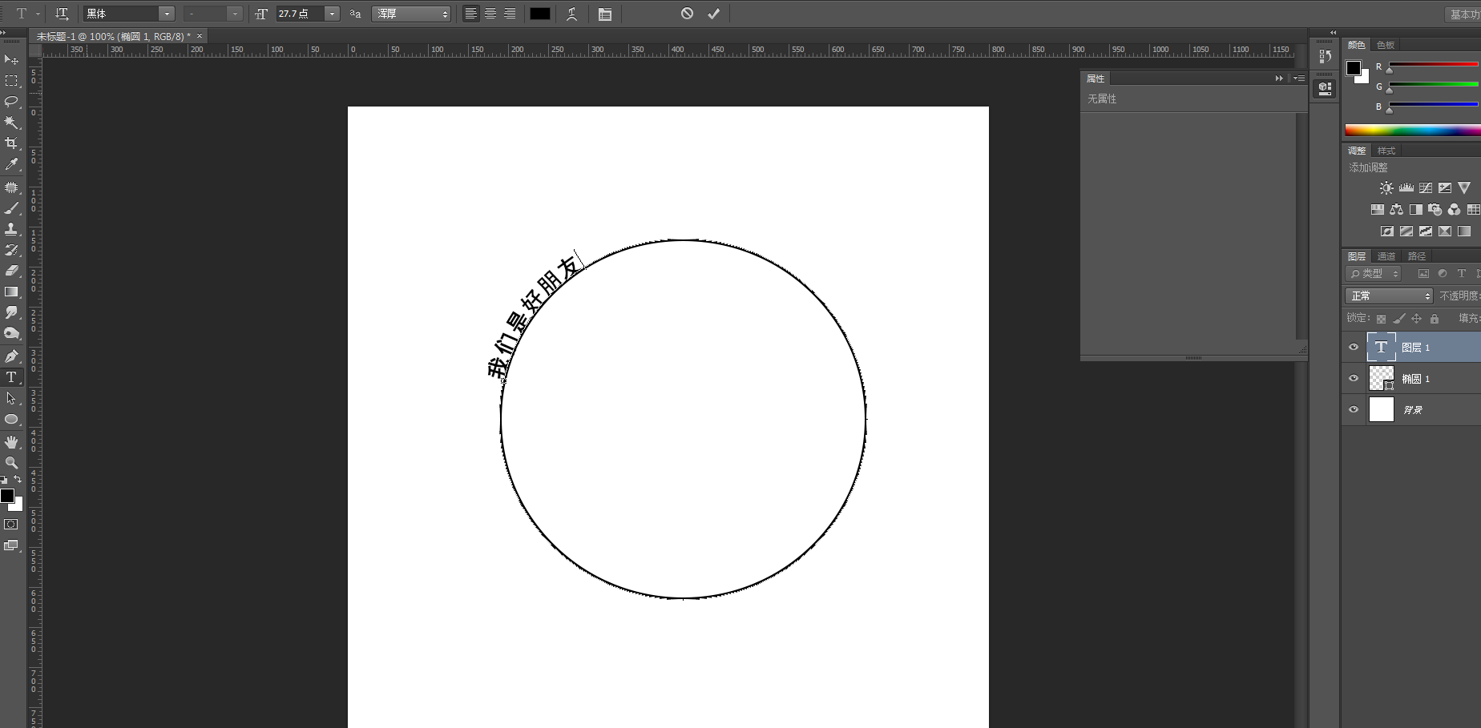Screen dimensions: 1481x728
Task: Select the Gradient tool
Action: coord(11,292)
